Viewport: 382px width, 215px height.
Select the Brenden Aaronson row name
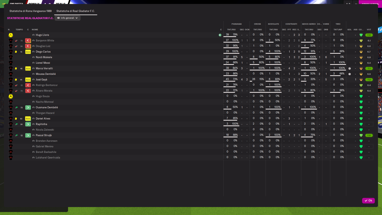point(47,141)
